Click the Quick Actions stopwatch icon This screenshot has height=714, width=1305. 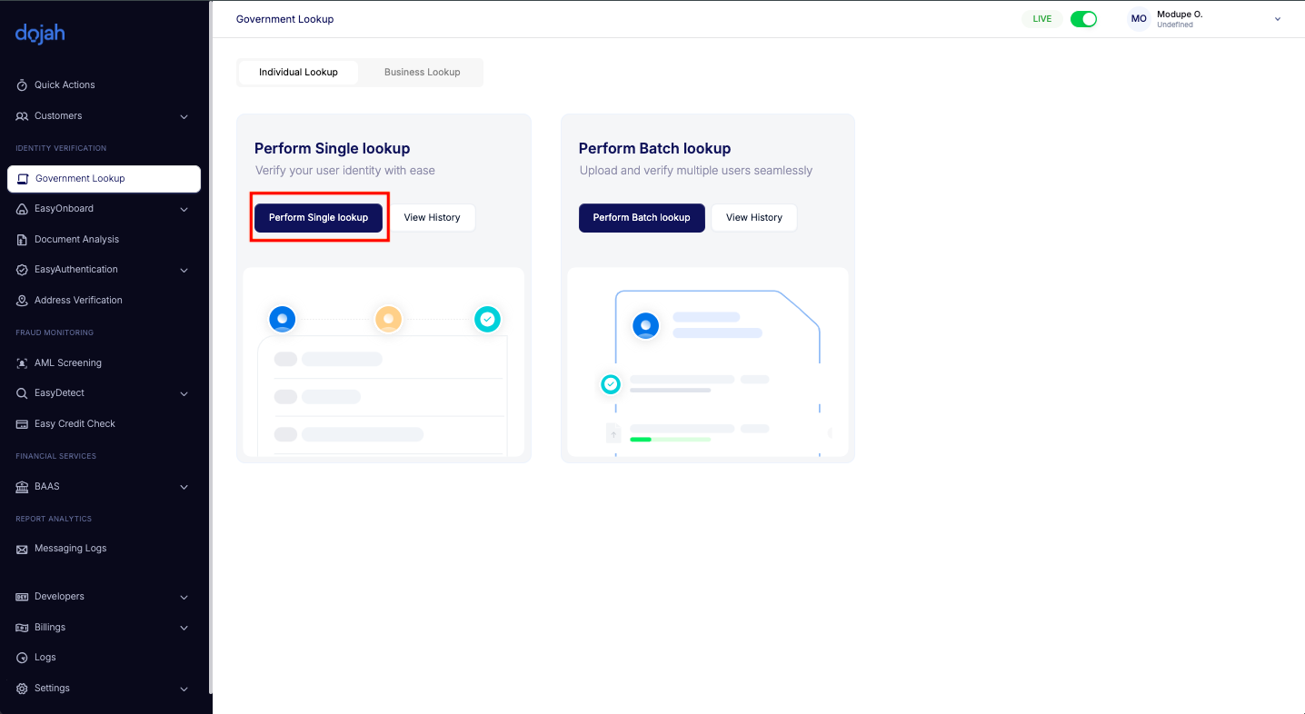point(22,85)
